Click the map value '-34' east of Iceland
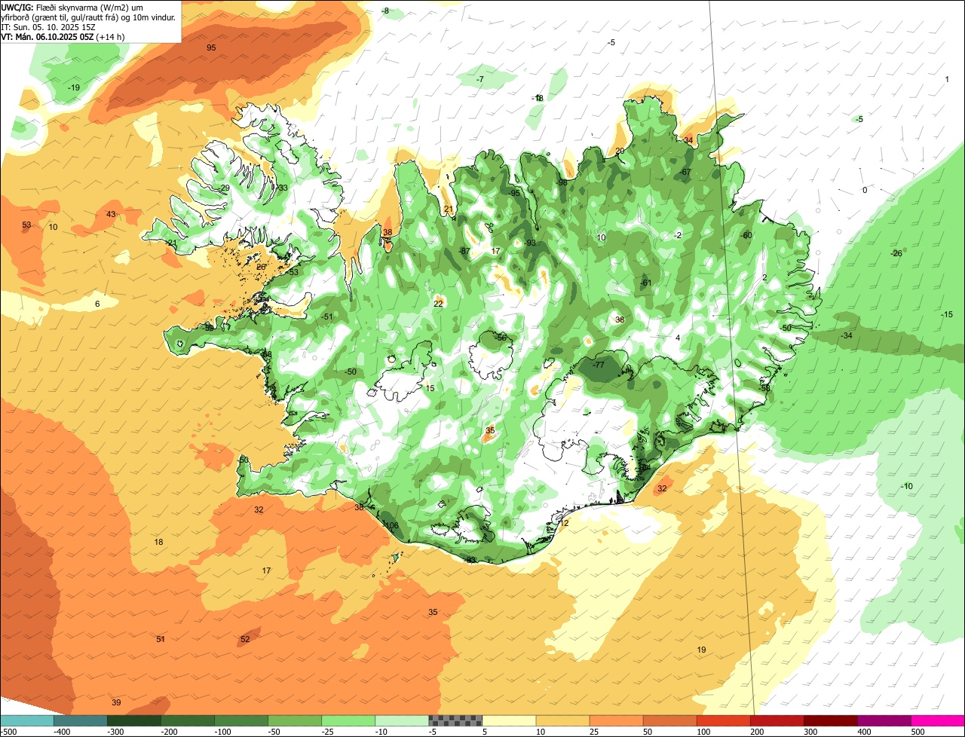This screenshot has height=737, width=965. coord(847,335)
